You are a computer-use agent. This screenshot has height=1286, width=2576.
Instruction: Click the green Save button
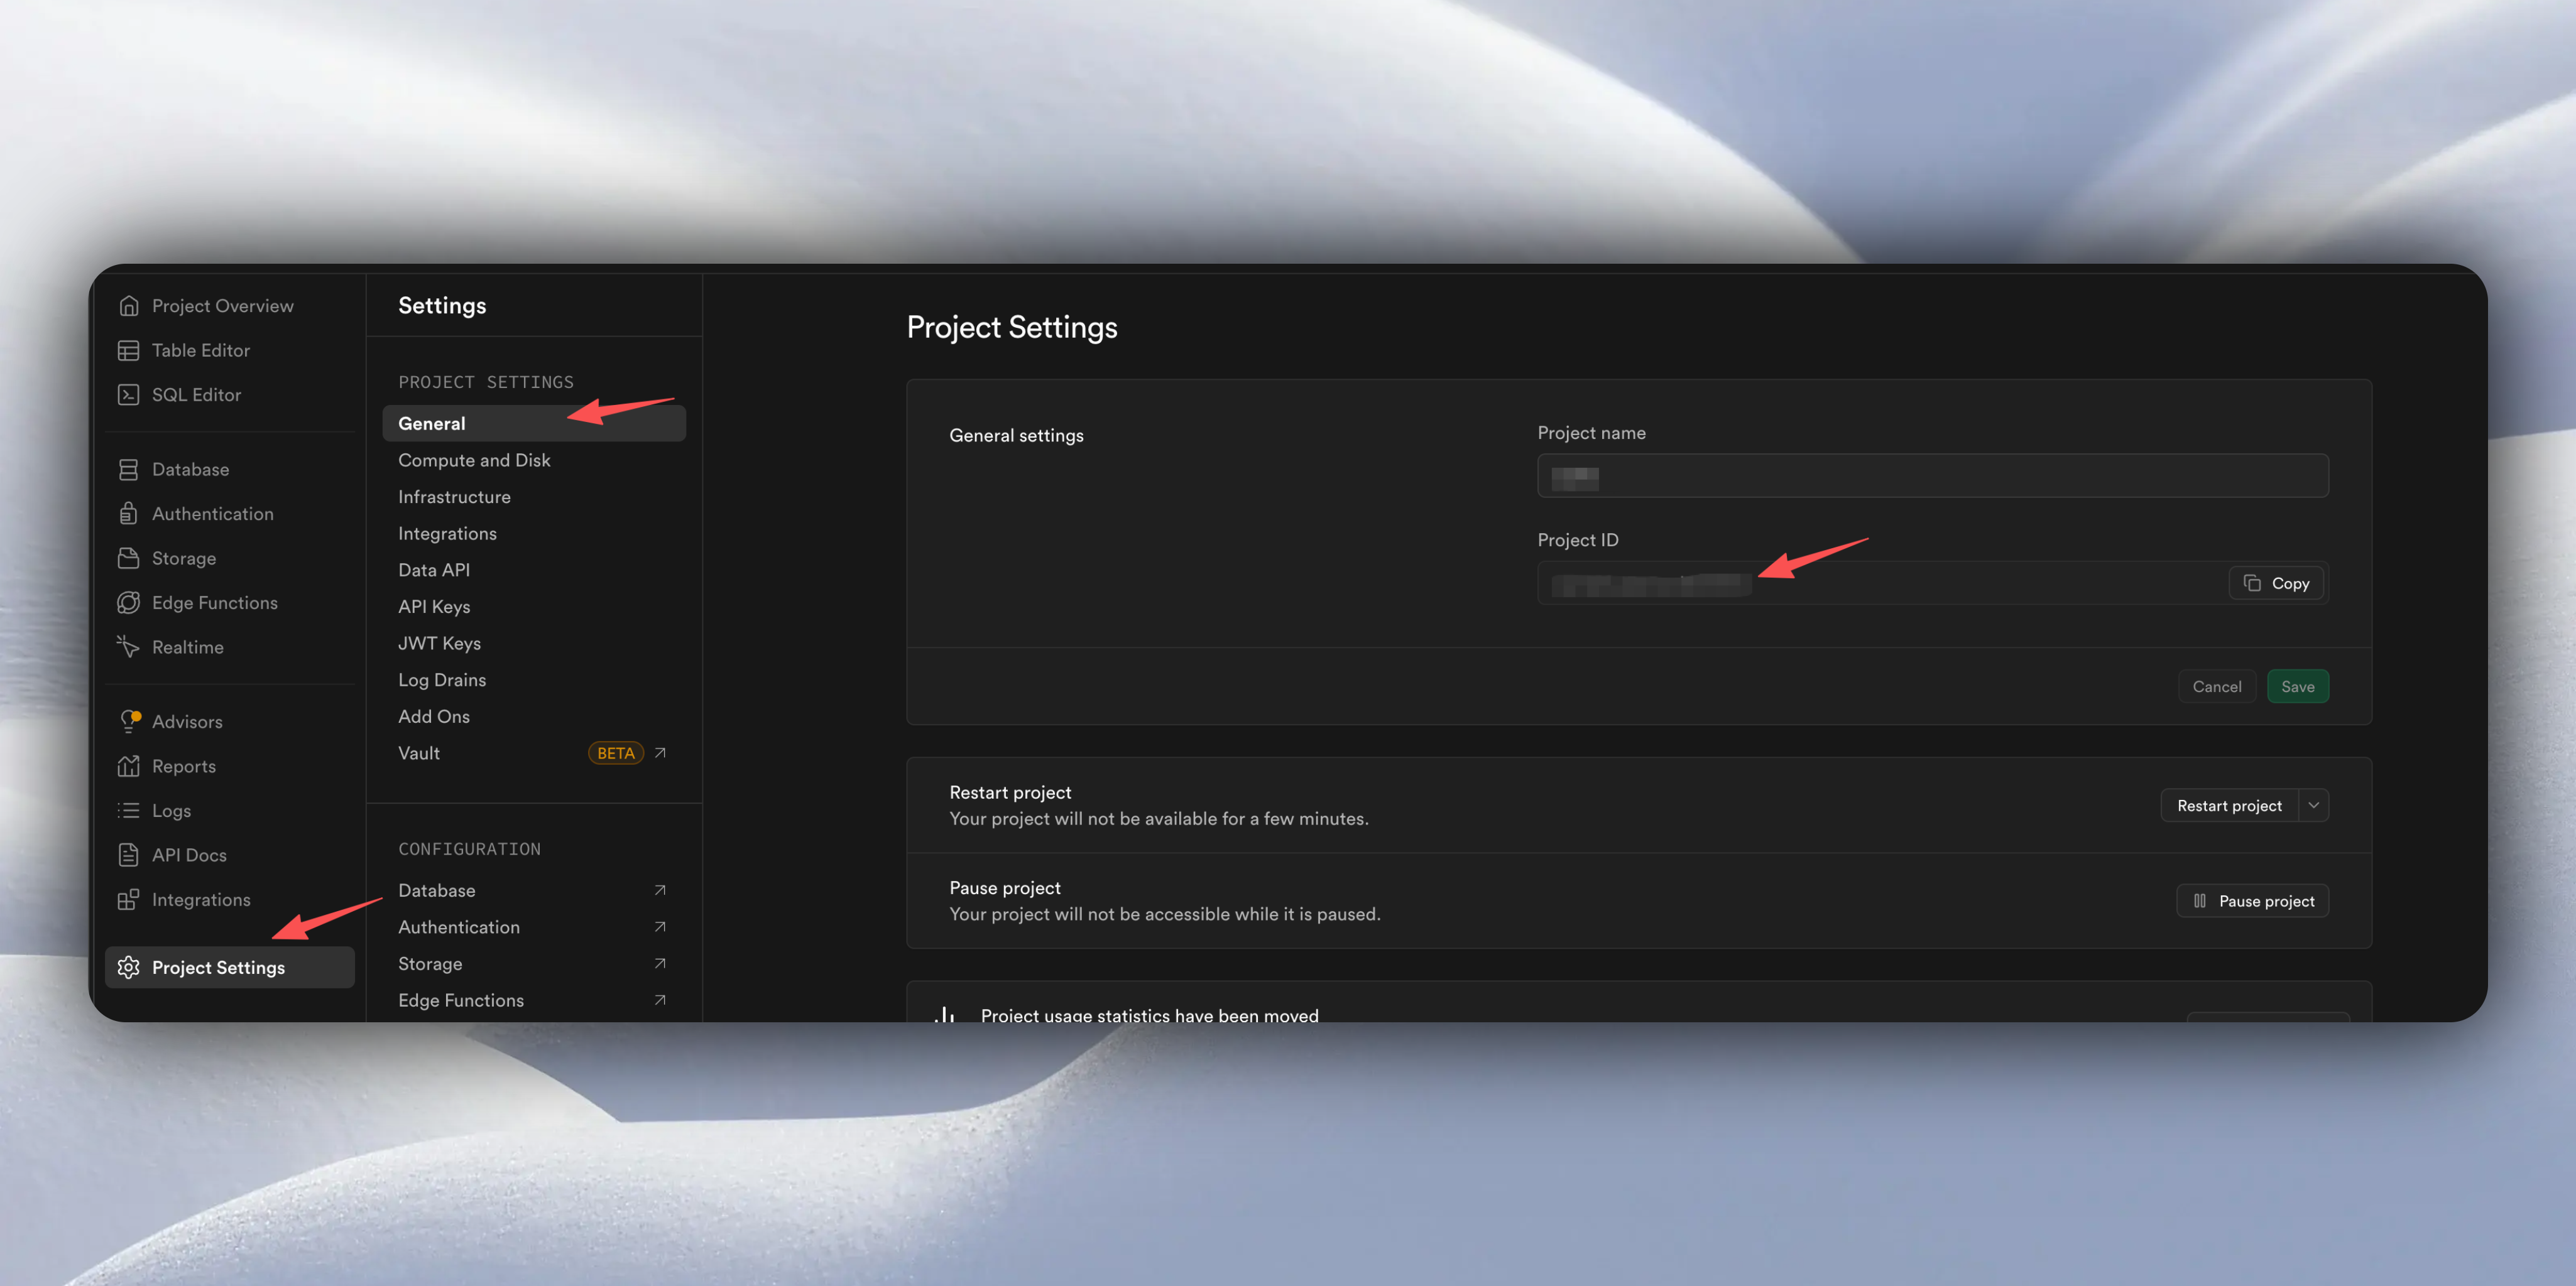tap(2297, 686)
